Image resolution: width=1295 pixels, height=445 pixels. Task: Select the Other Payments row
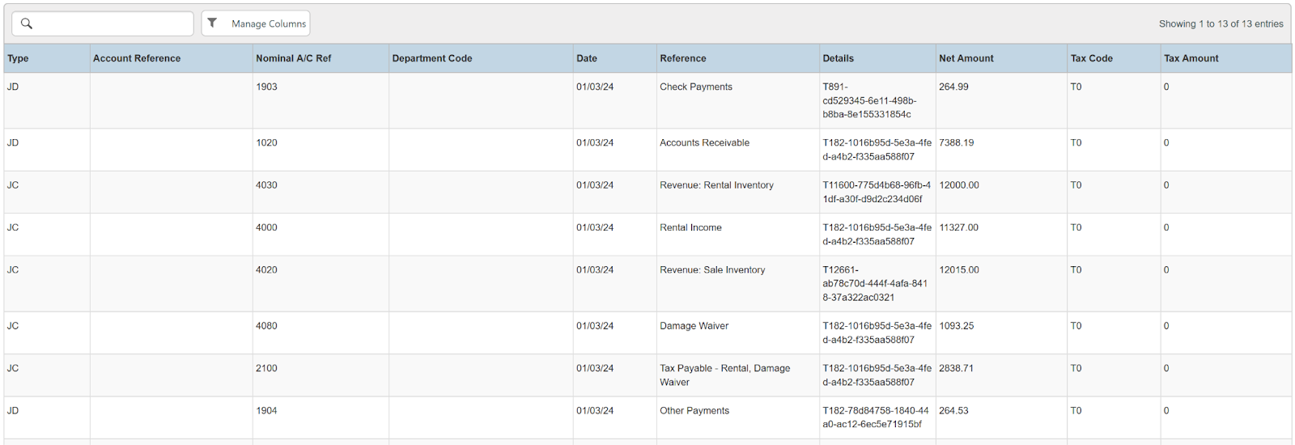point(694,411)
